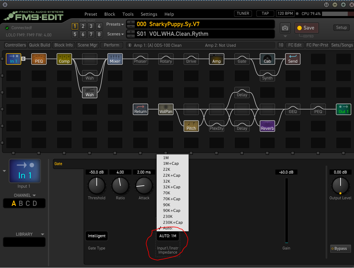Toggle the Bypass button
354x268 pixels.
pos(341,249)
